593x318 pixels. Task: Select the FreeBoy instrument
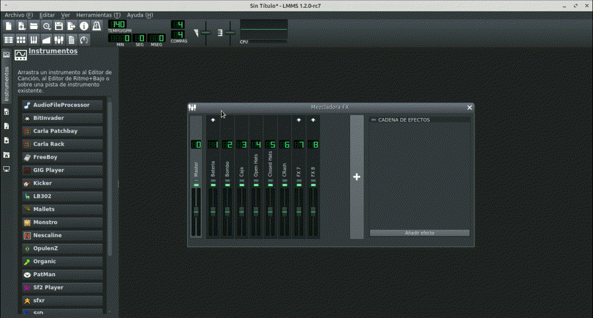point(62,157)
